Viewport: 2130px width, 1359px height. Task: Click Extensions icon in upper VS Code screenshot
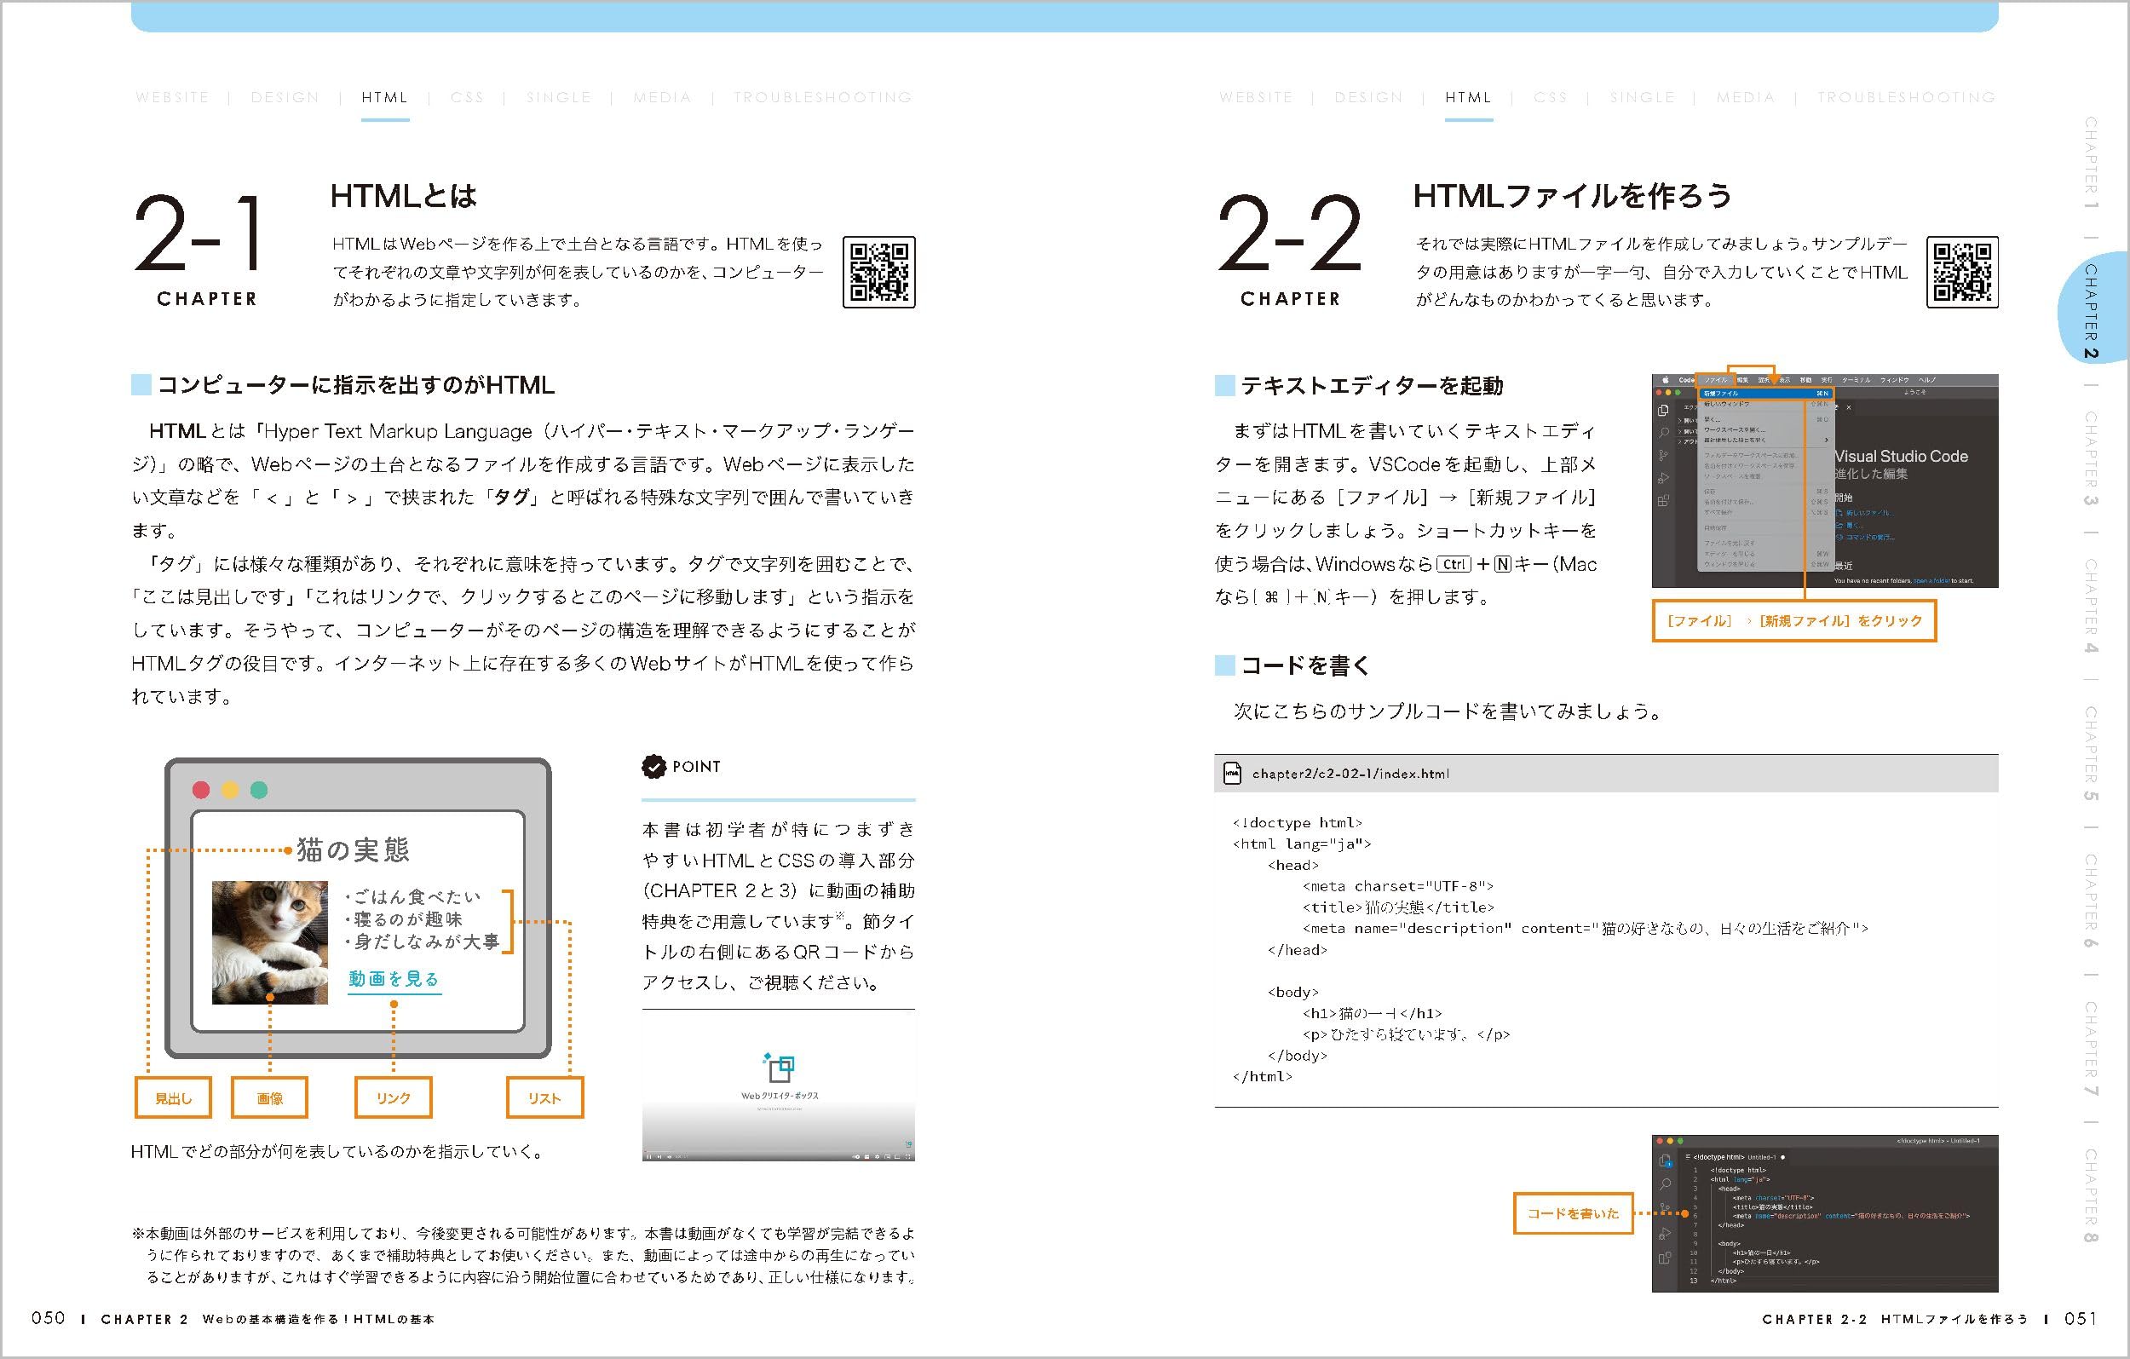[x=1663, y=501]
